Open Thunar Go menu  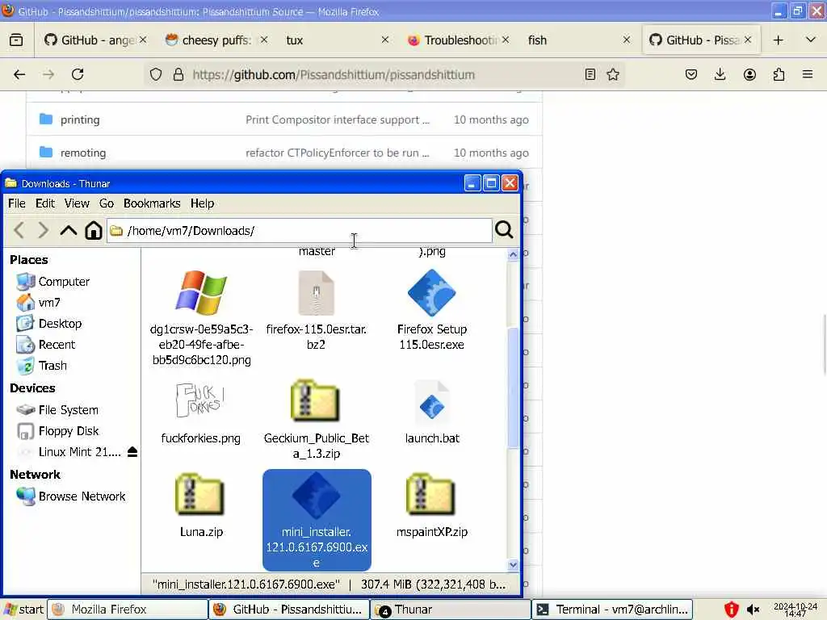107,203
